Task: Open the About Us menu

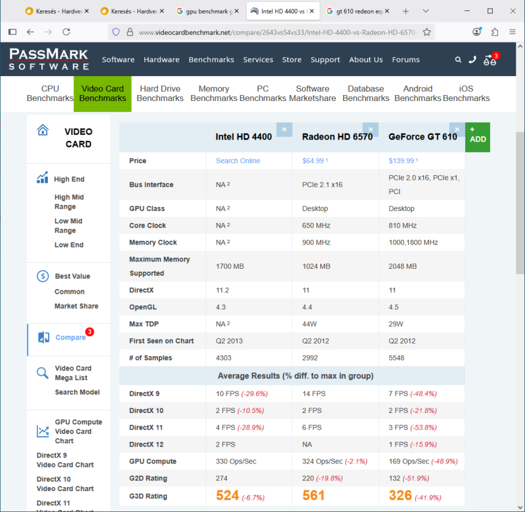Action: click(366, 60)
